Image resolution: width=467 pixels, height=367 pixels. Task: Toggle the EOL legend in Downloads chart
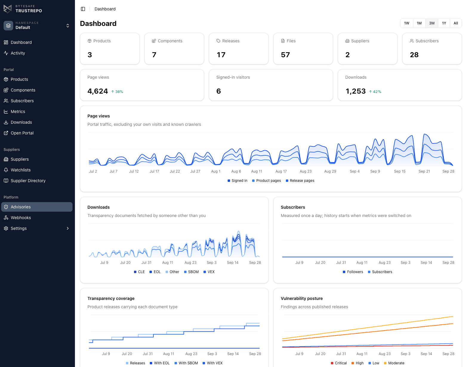155,272
